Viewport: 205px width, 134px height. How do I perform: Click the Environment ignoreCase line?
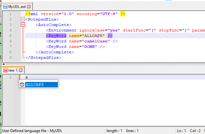pos(125,30)
